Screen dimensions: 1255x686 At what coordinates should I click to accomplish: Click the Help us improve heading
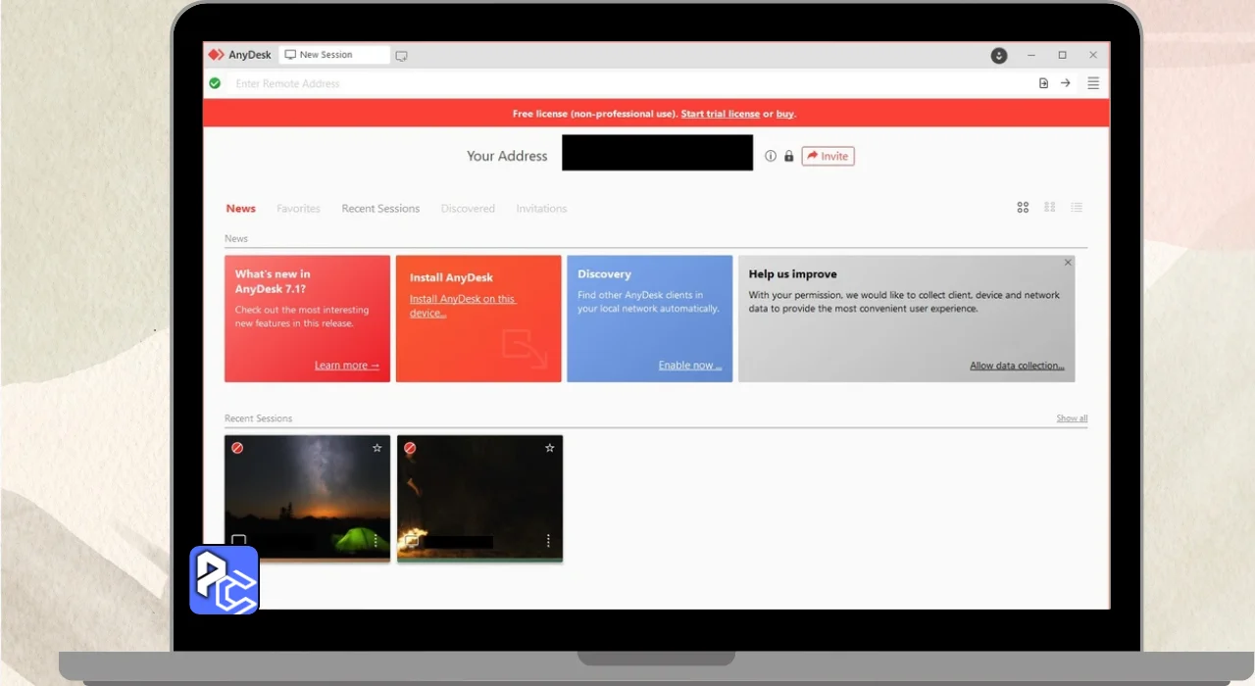pos(792,274)
